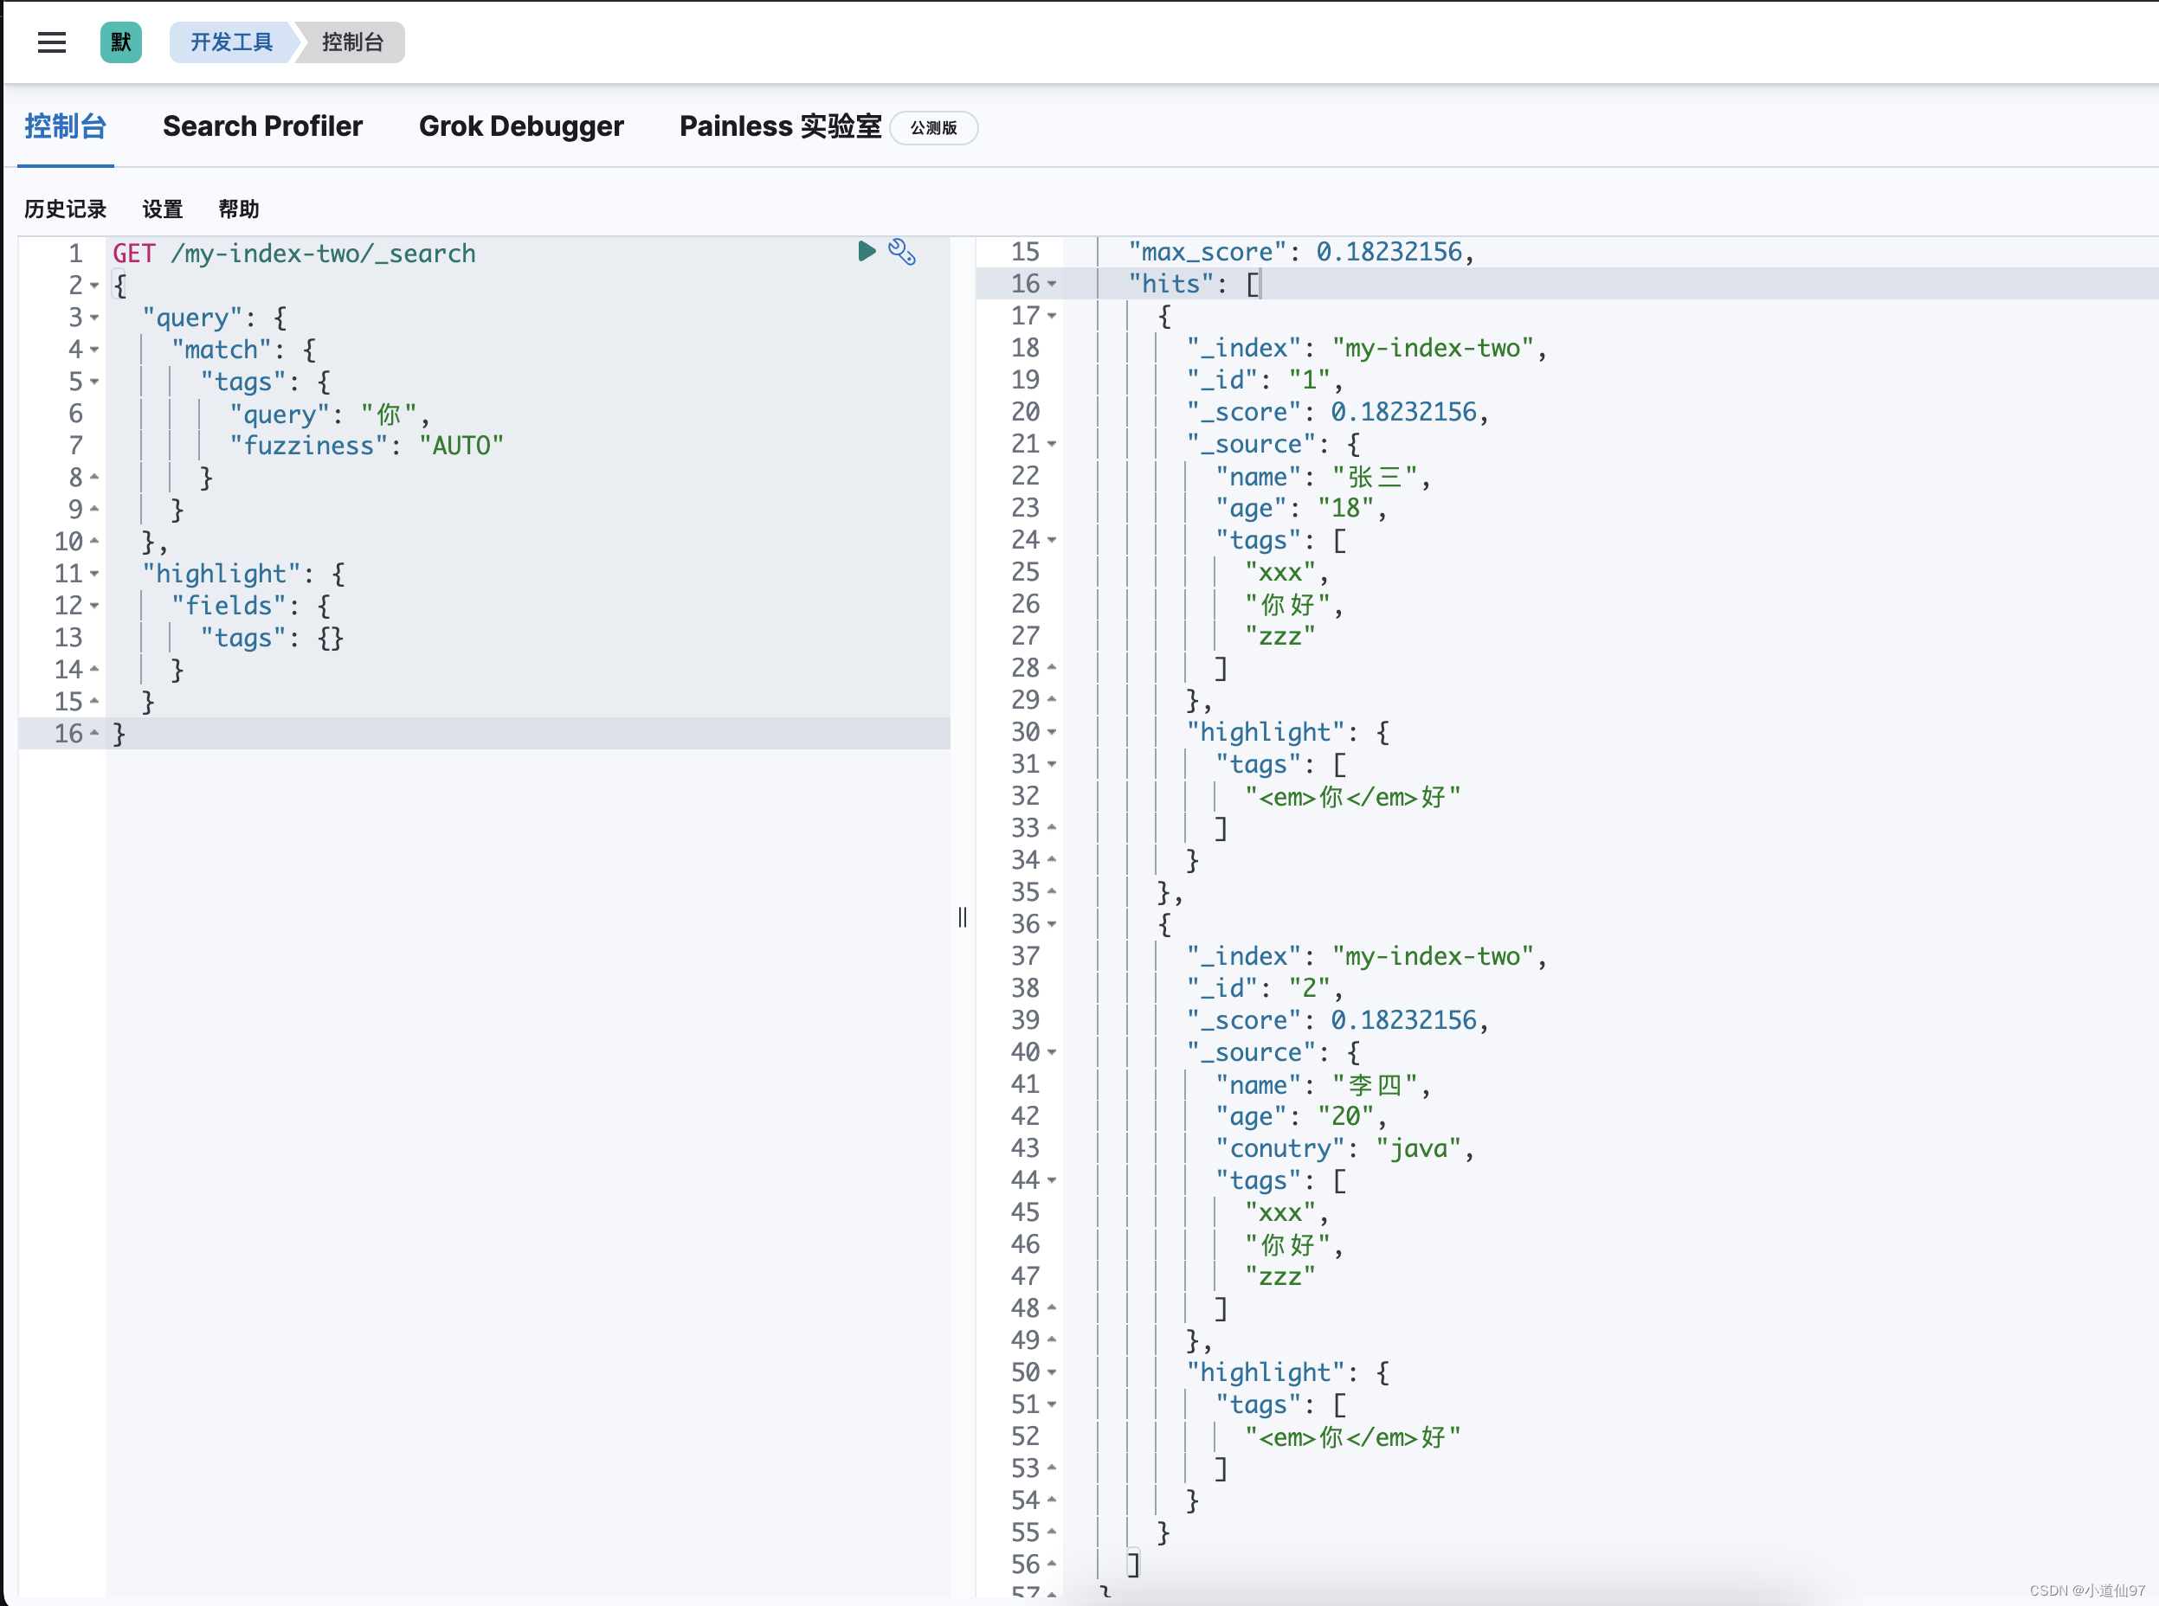Switch to Search Profiler tab
The width and height of the screenshot is (2159, 1606).
point(261,126)
